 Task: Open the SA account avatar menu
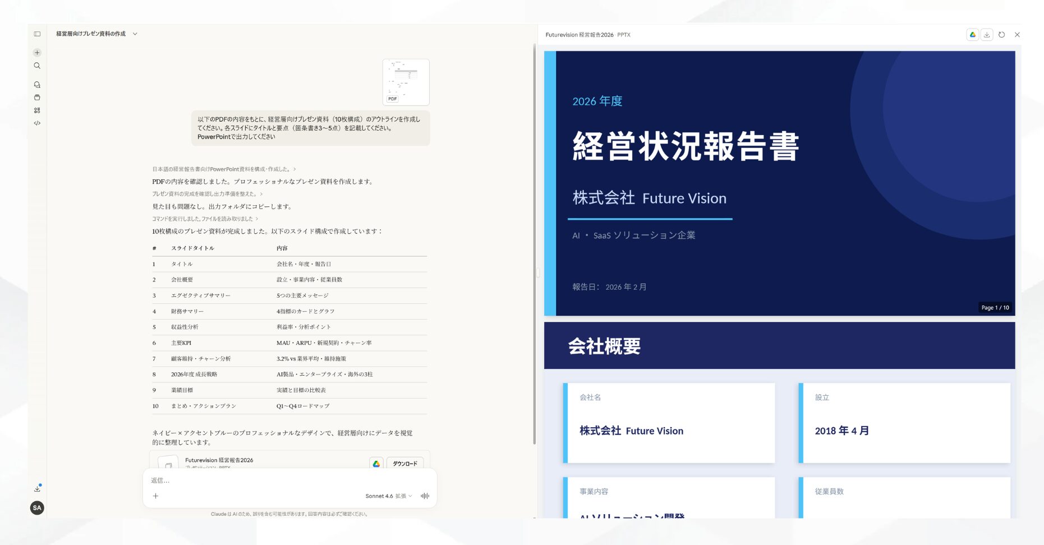37,508
